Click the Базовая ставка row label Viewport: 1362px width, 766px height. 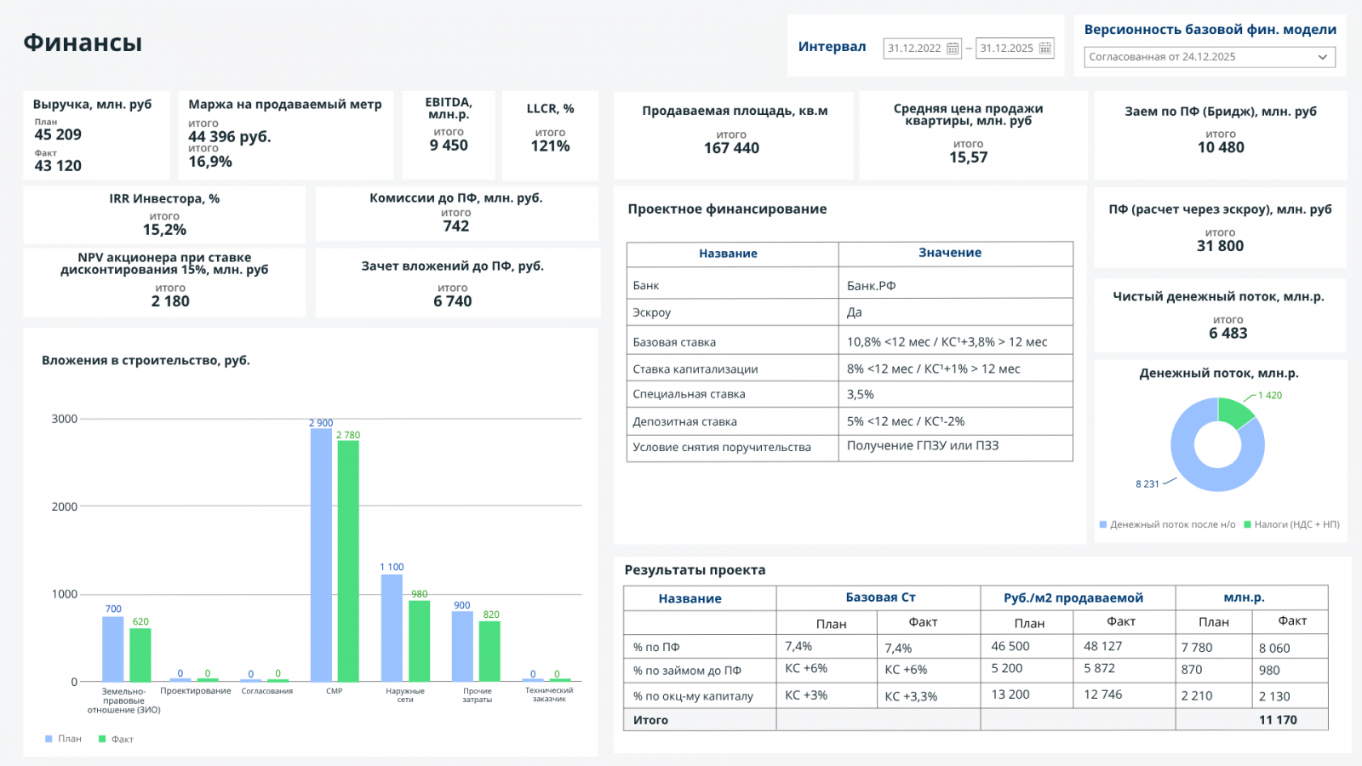674,342
